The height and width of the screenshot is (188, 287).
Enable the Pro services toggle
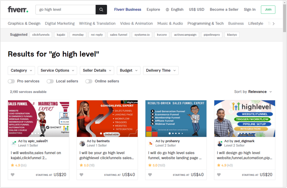[11, 81]
